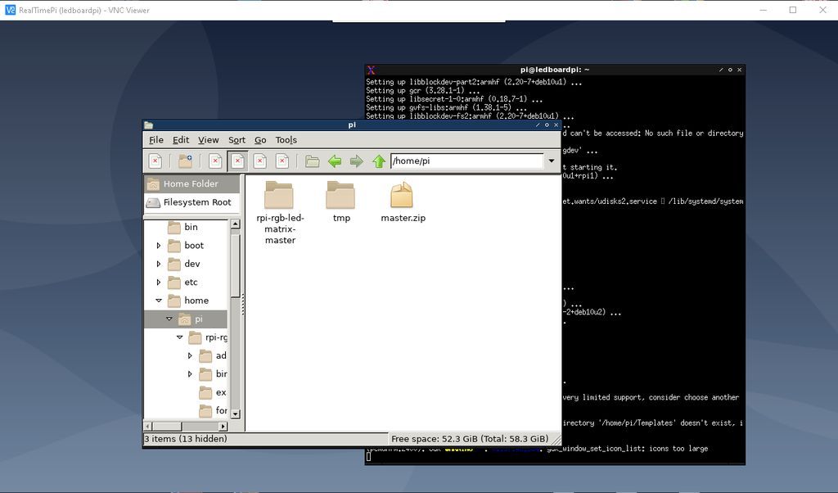Select the master.zip archive icon
838x493 pixels.
coord(402,196)
